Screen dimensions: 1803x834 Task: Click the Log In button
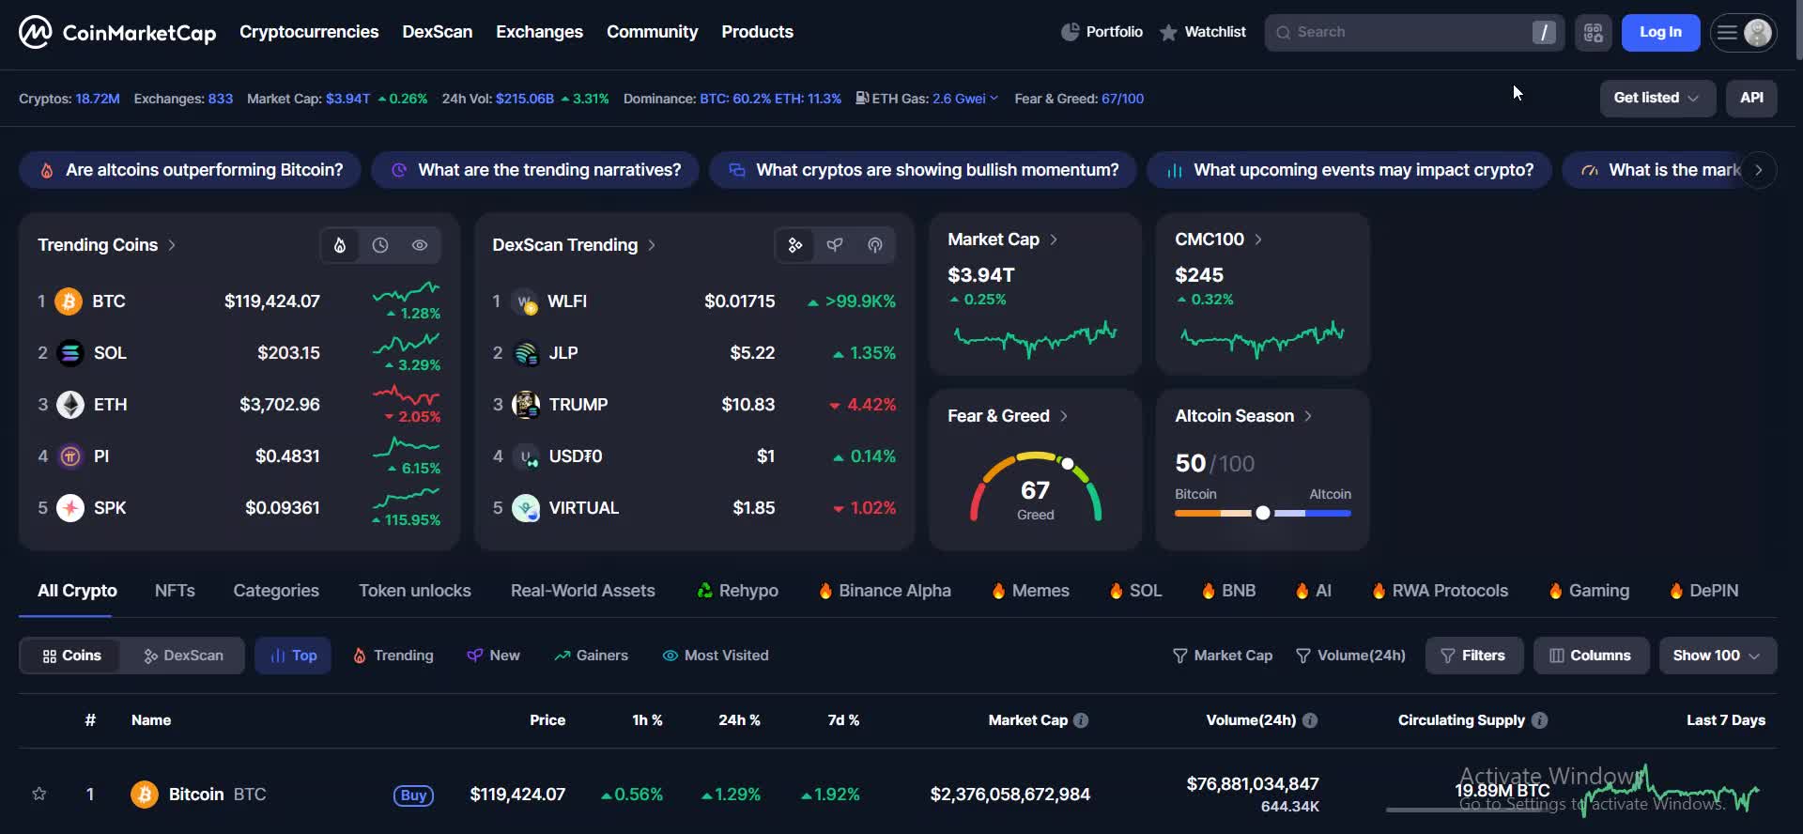1660,33
